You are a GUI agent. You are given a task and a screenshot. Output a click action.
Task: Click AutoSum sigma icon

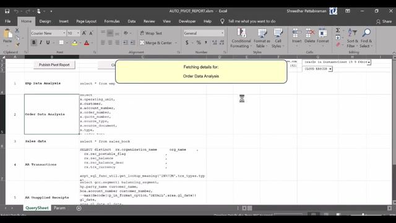(338, 30)
